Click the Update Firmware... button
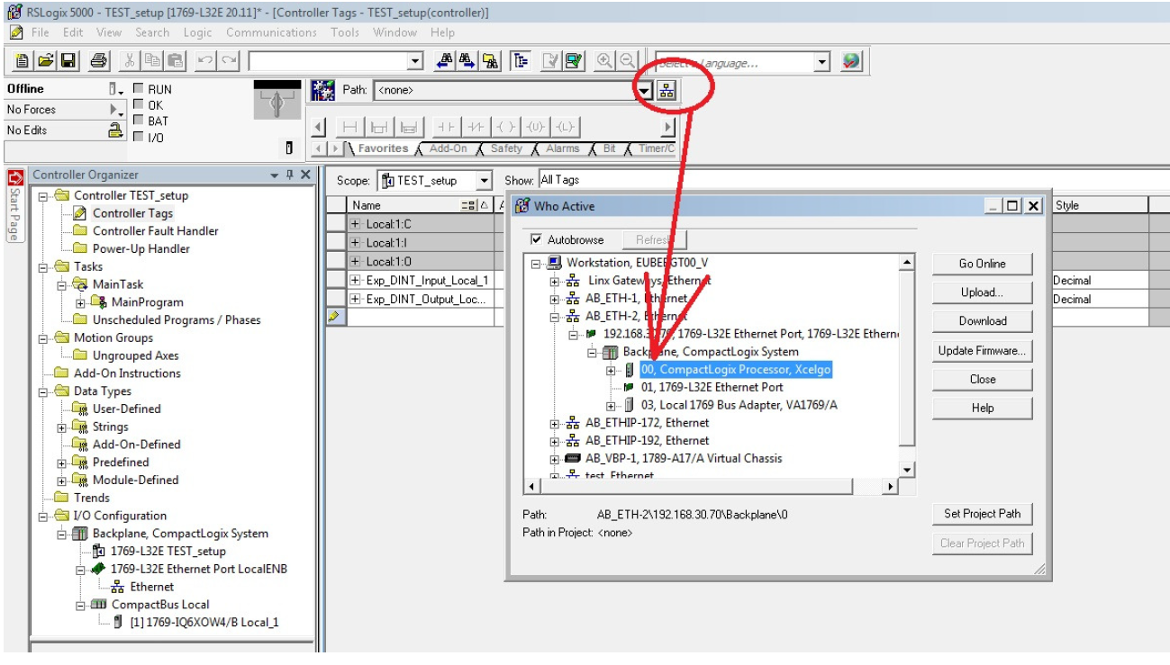Viewport: 1170px width, 665px height. (982, 351)
